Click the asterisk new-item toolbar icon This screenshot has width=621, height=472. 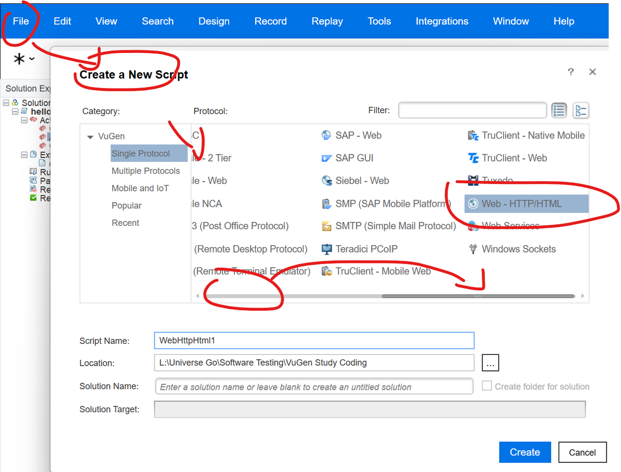click(19, 59)
